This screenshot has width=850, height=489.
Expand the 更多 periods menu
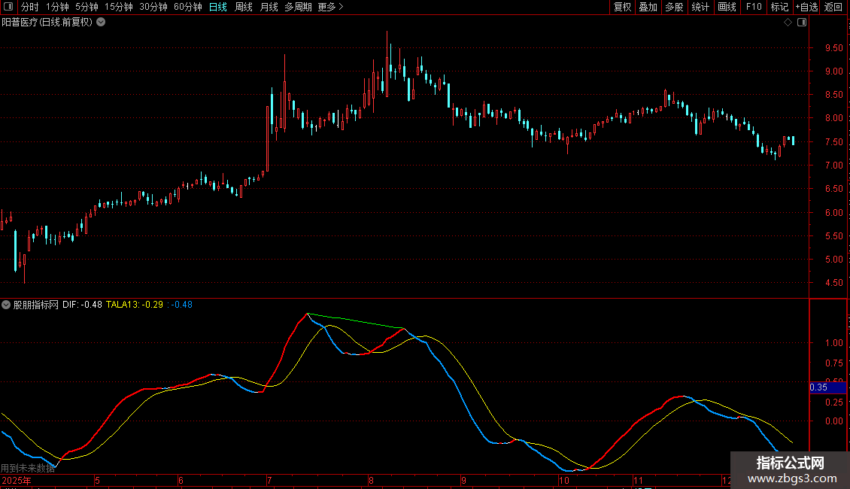click(331, 7)
